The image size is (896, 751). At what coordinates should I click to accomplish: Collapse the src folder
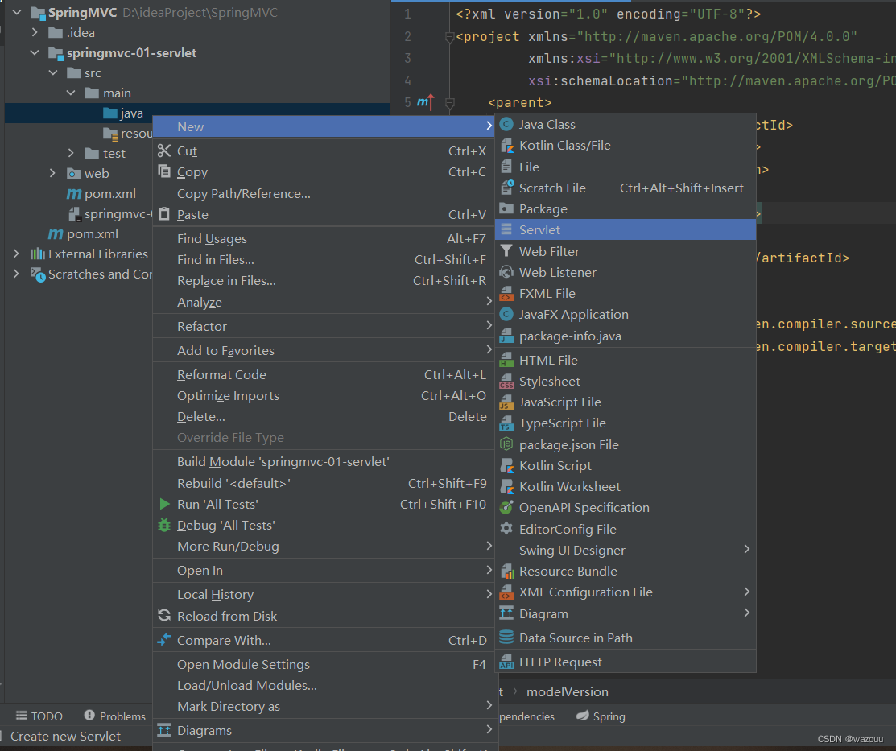(x=53, y=72)
